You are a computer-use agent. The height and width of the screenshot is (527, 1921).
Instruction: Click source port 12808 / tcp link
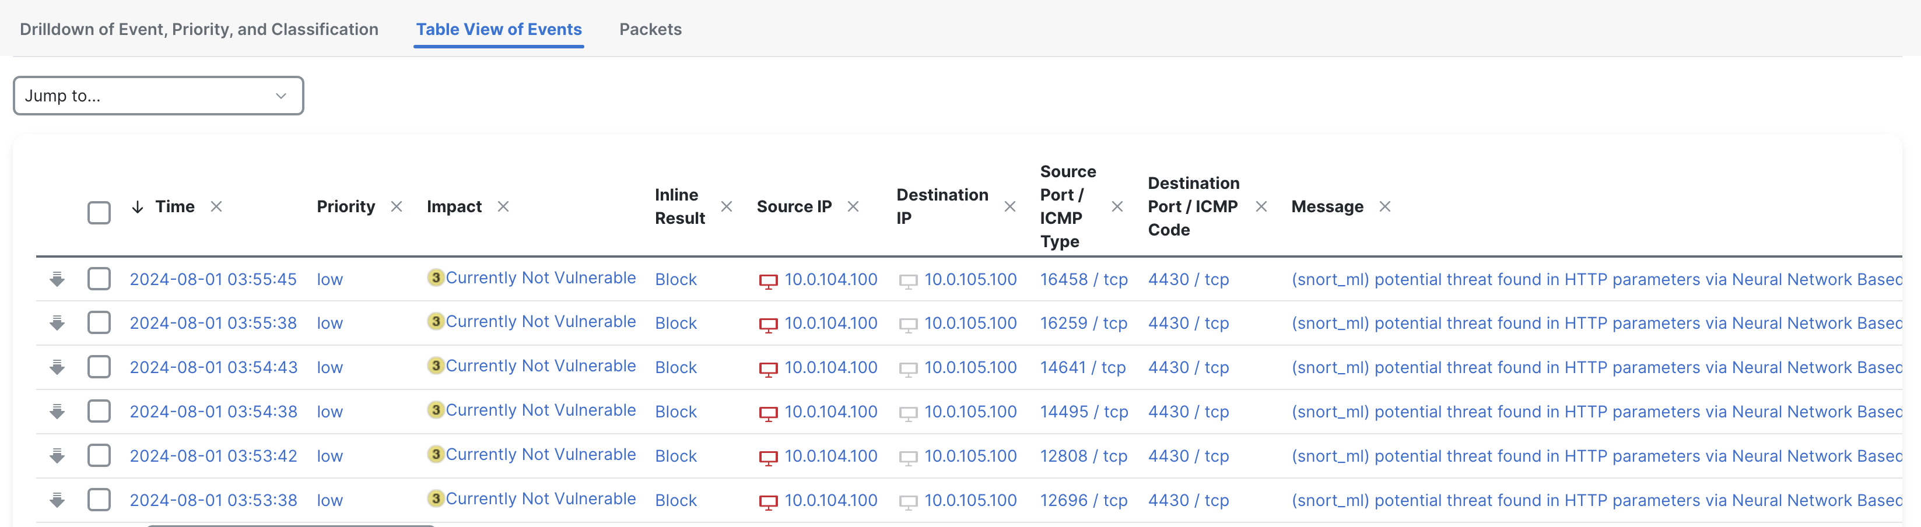(1084, 456)
